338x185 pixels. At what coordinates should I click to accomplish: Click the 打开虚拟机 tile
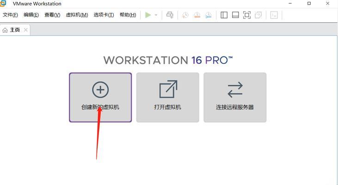coord(168,98)
